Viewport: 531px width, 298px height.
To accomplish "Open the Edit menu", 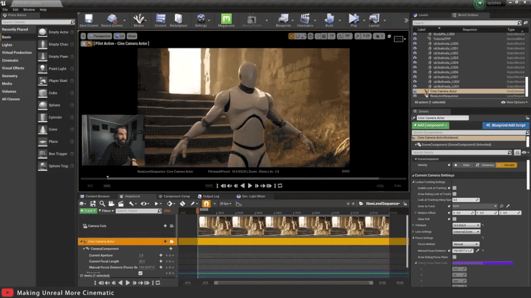I will tap(16, 10).
